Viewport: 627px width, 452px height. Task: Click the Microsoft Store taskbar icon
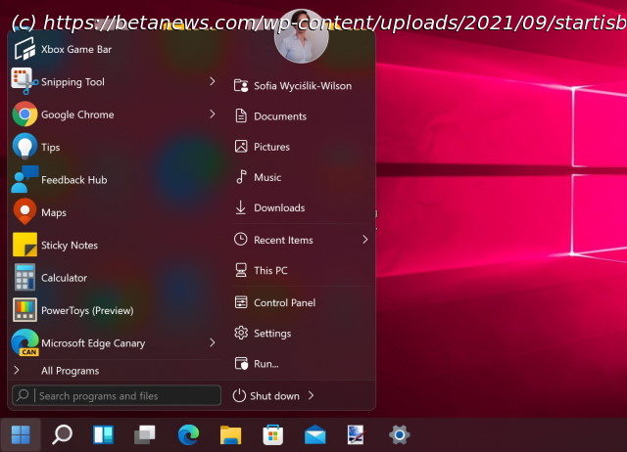tap(272, 434)
